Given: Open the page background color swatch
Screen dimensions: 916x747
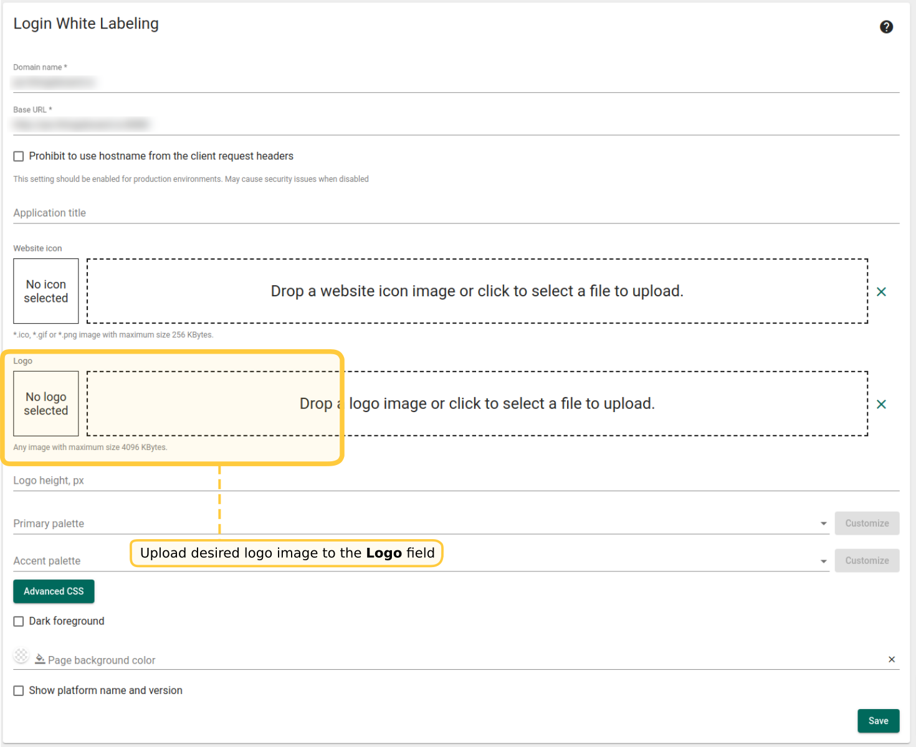Looking at the screenshot, I should tap(21, 655).
